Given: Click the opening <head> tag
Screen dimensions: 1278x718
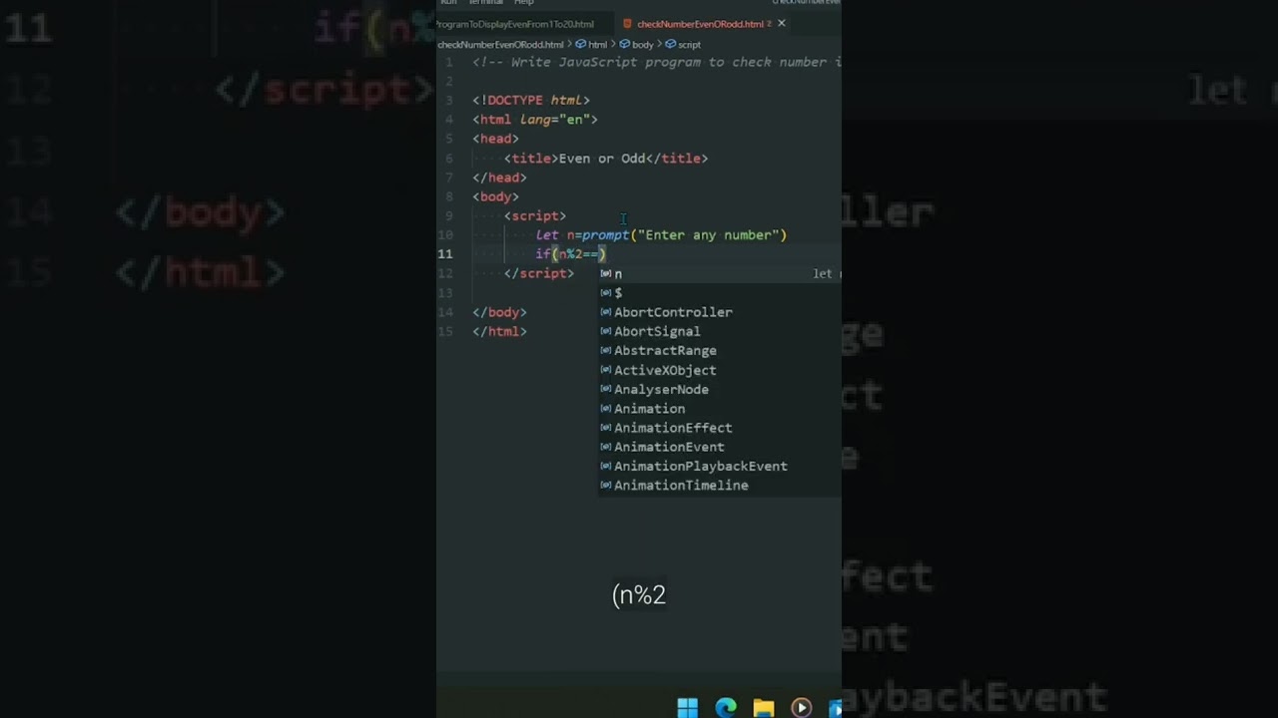Looking at the screenshot, I should pyautogui.click(x=495, y=139).
